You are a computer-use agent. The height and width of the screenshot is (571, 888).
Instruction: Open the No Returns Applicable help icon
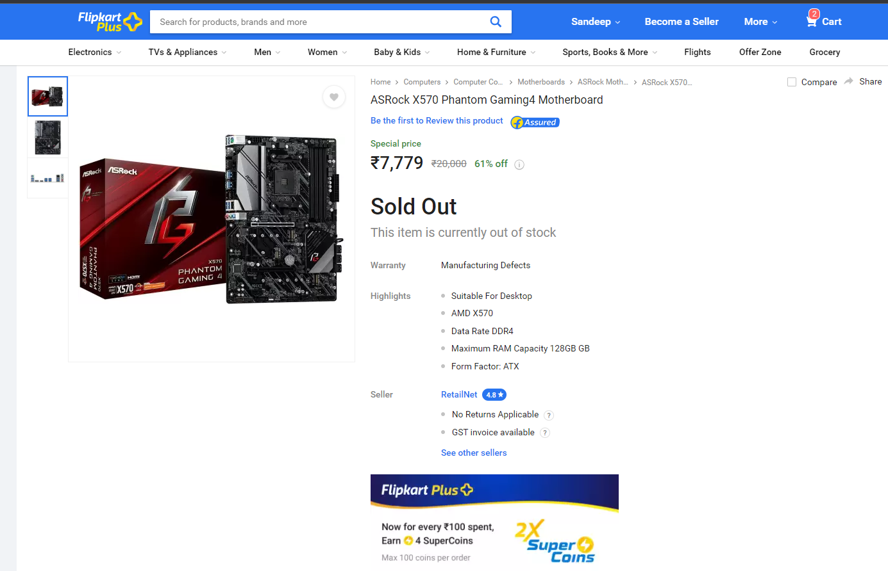click(549, 415)
